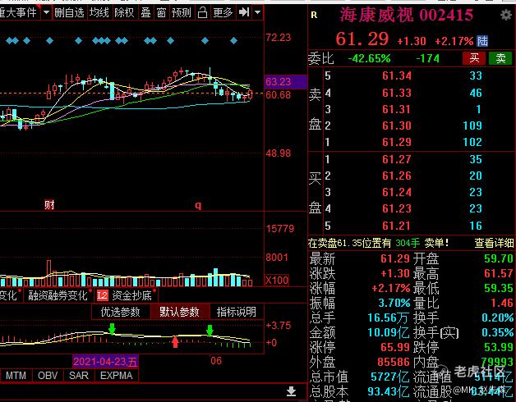Select the 优选参数 tab
This screenshot has width=516, height=402.
point(121,312)
